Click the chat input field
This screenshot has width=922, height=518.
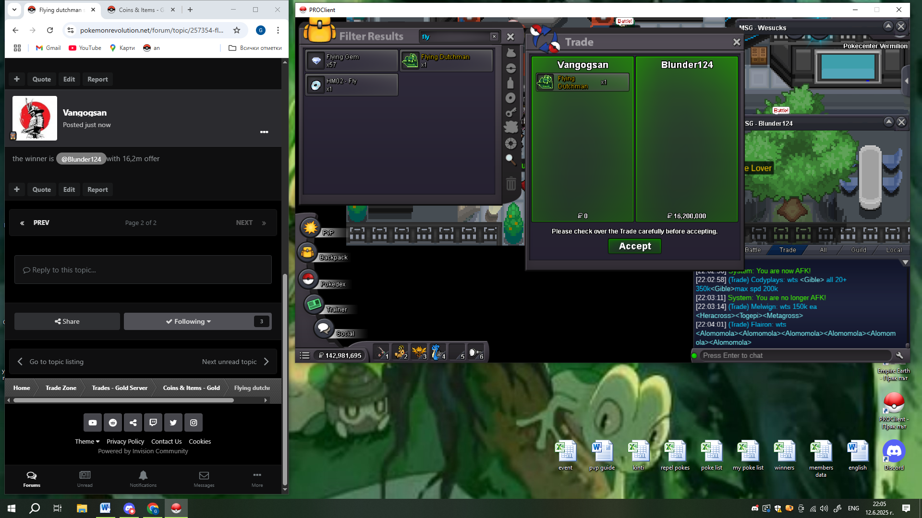tap(796, 355)
